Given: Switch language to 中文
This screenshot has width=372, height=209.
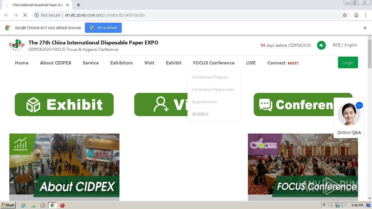Looking at the screenshot, I should [x=337, y=45].
